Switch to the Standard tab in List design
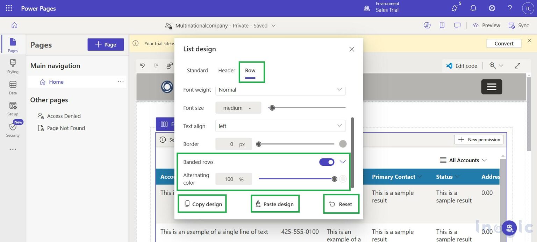The width and height of the screenshot is (537, 242). point(197,70)
